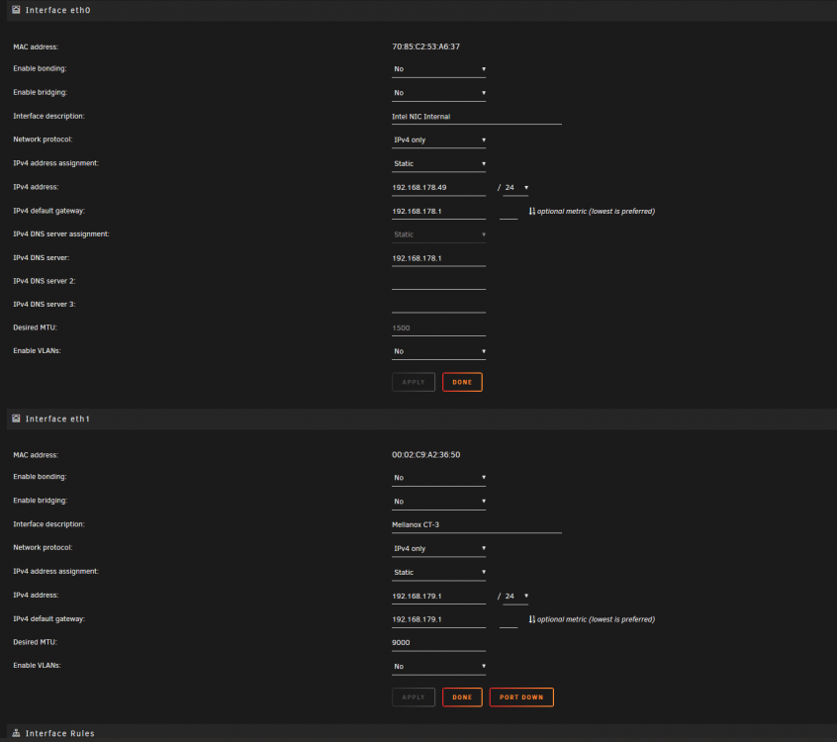Viewport: 837px width, 742px height.
Task: Expand the Interface Rules section header
Action: point(421,733)
